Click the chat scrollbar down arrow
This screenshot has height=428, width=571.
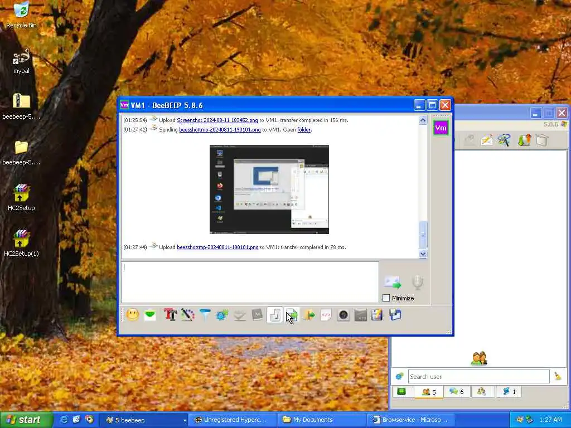point(423,254)
